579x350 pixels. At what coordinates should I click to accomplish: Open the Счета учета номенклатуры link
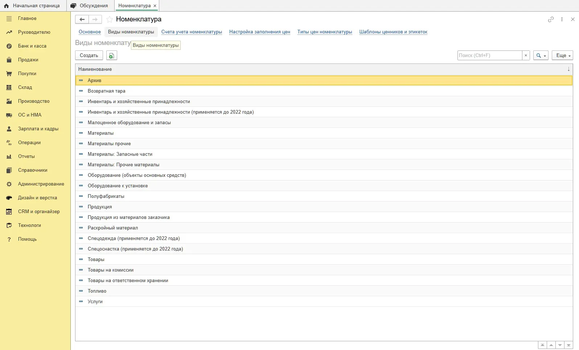(192, 32)
